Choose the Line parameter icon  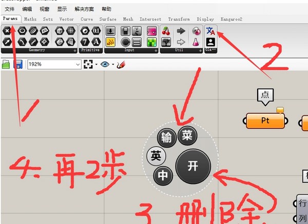(33, 42)
